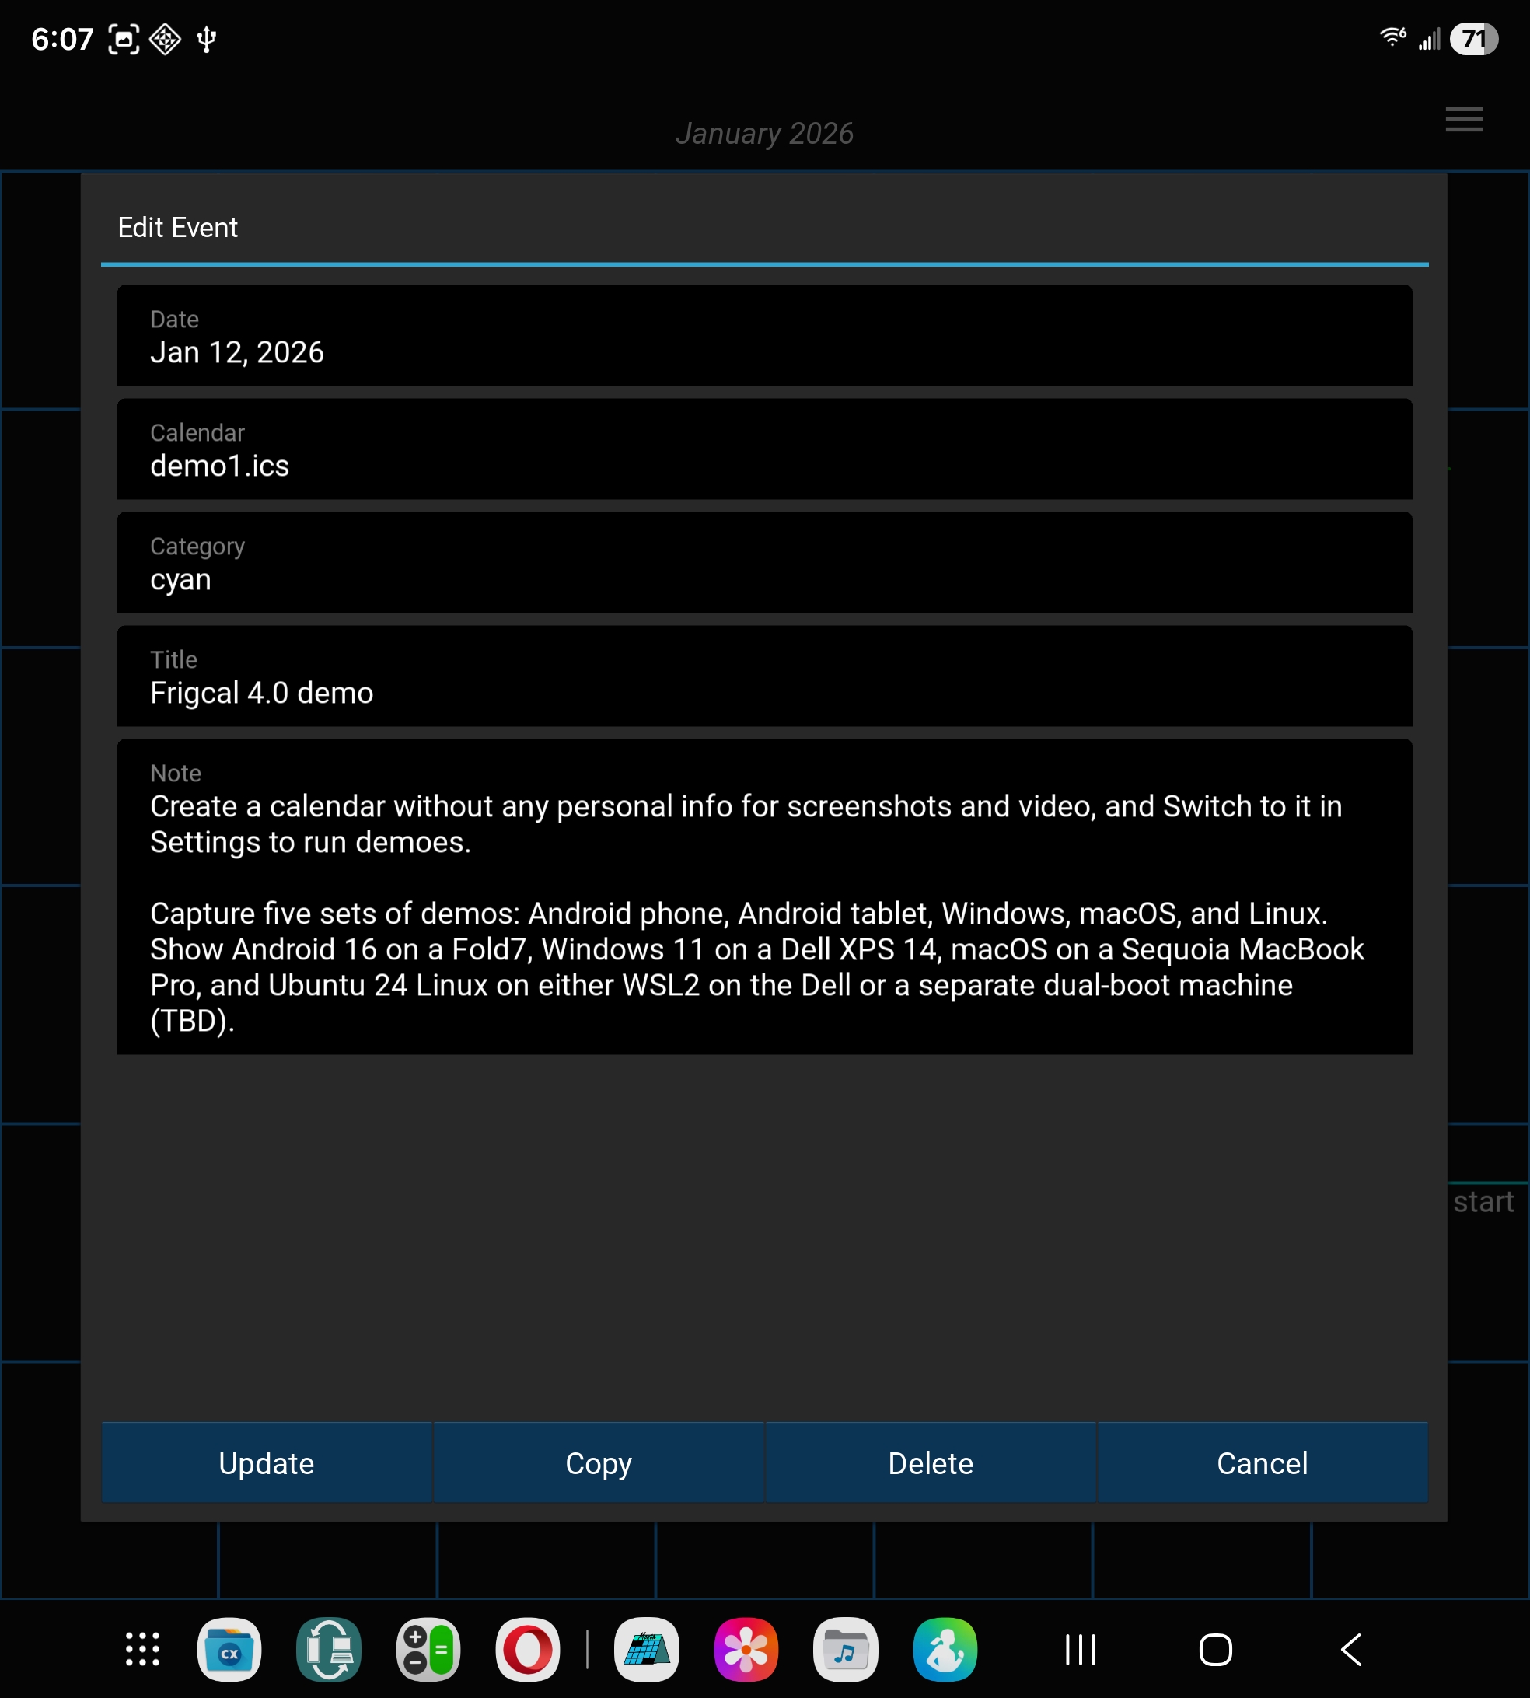Image resolution: width=1530 pixels, height=1698 pixels.
Task: Open the Calculator app icon
Action: pos(428,1649)
